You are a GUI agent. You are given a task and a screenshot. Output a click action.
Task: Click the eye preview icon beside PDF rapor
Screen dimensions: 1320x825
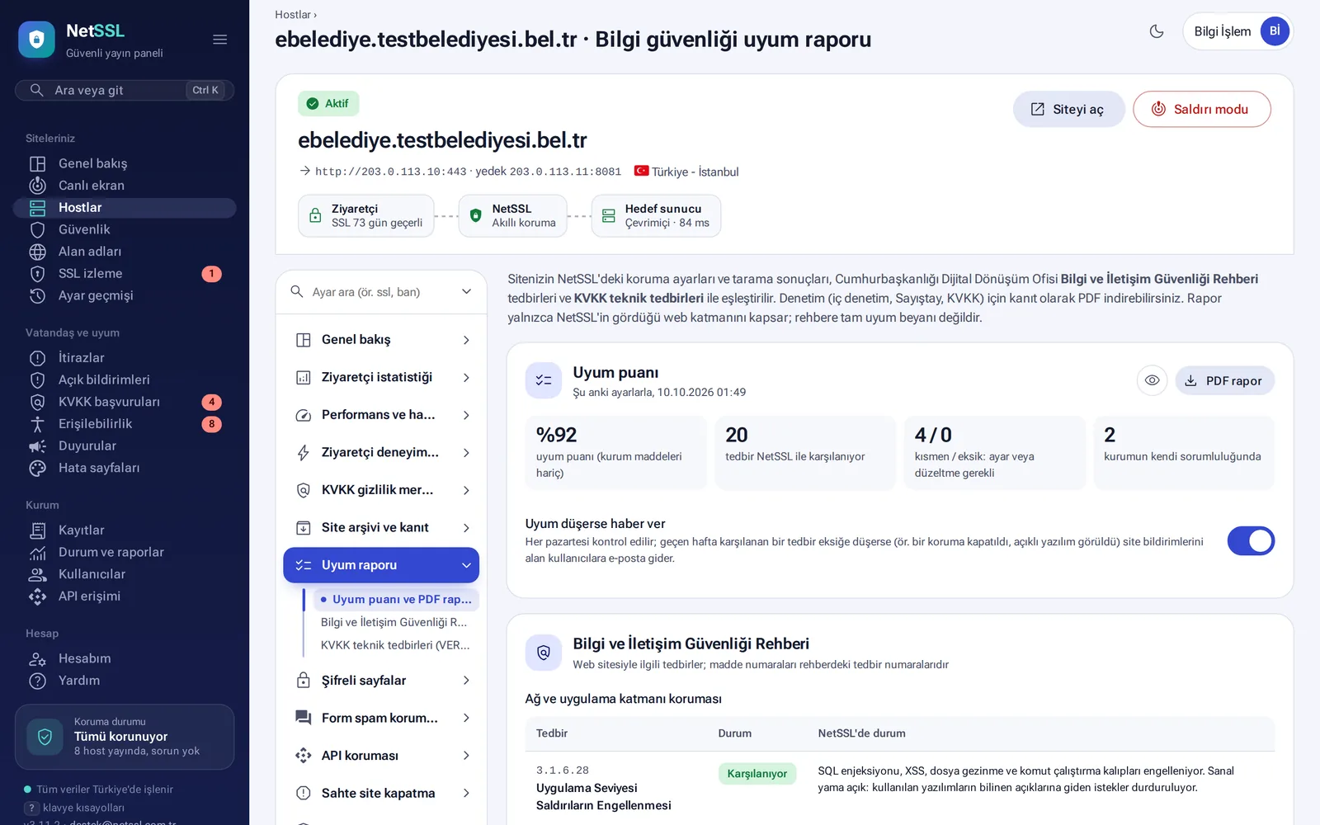[1152, 380]
